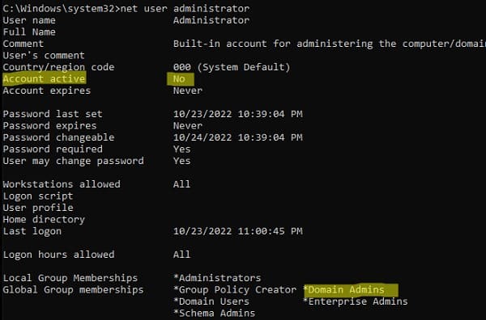Click the '*Group Policy Creator' group entry
The image size is (486, 320).
pyautogui.click(x=235, y=290)
